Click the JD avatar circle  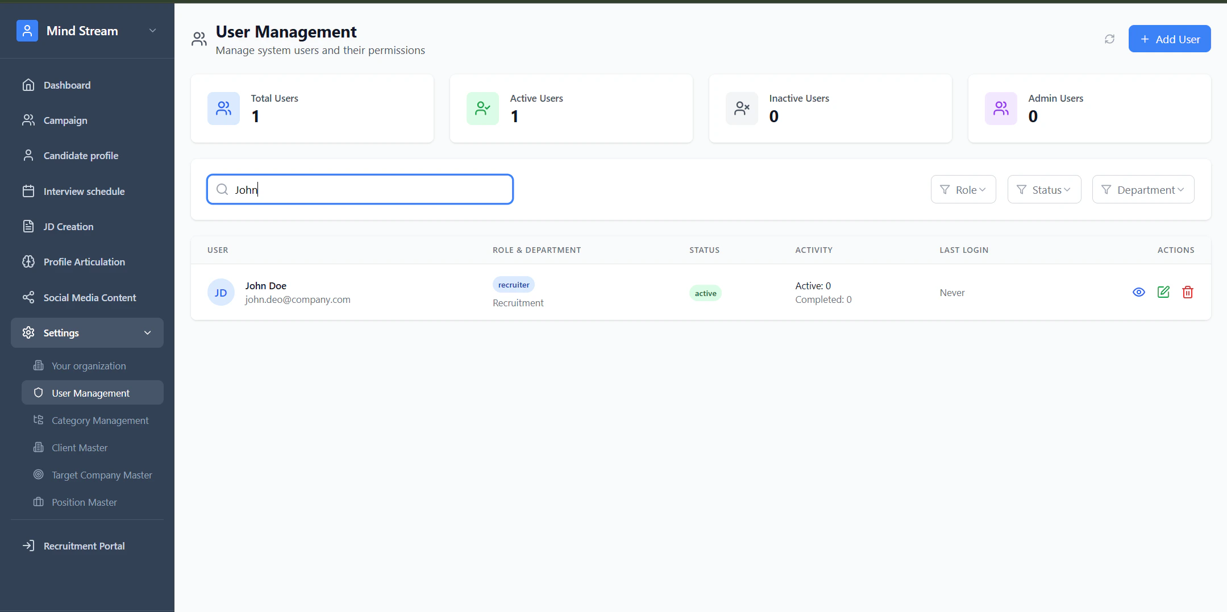[221, 293]
